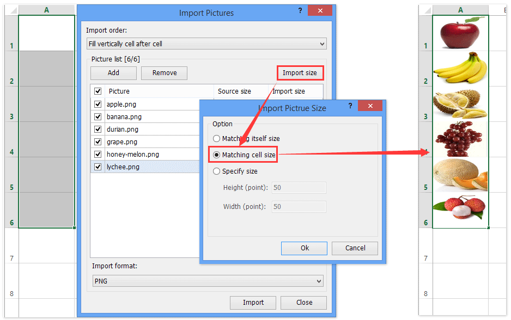Select column A header in right worksheet
Image resolution: width=511 pixels, height=320 pixels.
tap(461, 9)
